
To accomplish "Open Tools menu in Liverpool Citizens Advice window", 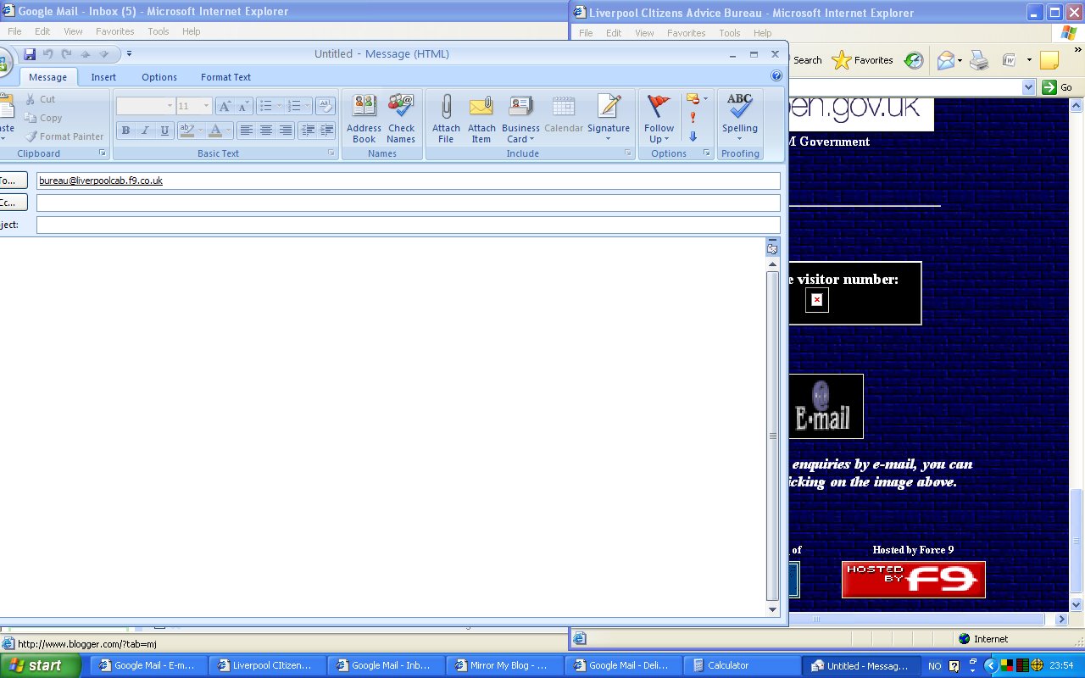I will [730, 33].
